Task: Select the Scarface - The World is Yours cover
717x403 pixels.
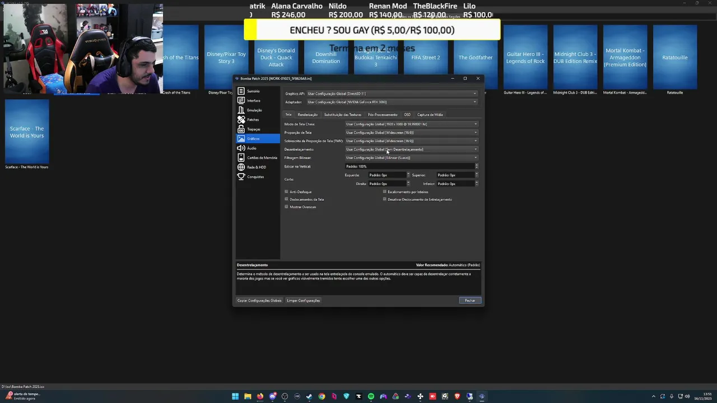Action: coord(27,132)
